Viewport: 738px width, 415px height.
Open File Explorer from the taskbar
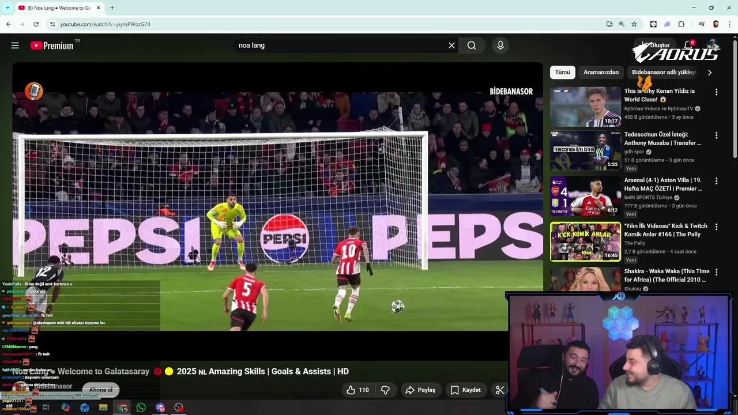coord(103,408)
